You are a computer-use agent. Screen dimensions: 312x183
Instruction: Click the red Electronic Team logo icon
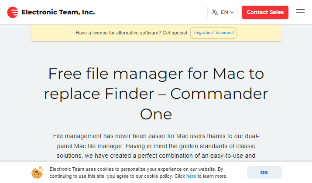(x=13, y=12)
